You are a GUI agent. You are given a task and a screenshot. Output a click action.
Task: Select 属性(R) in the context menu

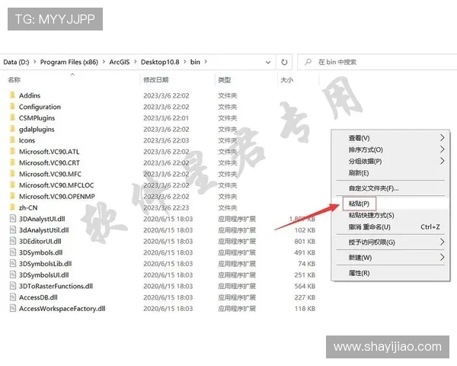[x=359, y=272]
